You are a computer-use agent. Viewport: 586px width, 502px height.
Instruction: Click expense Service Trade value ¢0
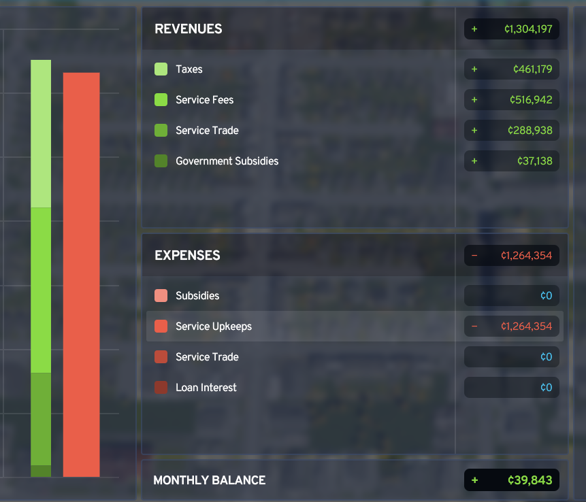512,356
